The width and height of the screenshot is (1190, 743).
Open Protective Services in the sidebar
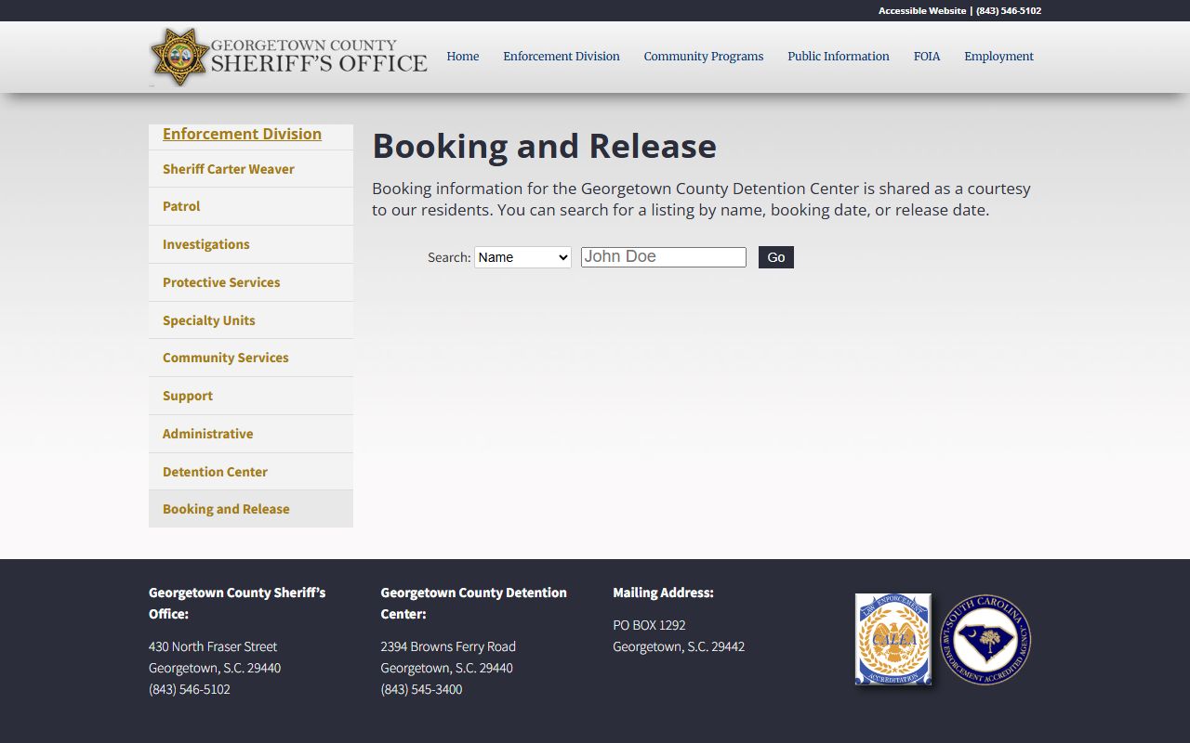pos(251,282)
